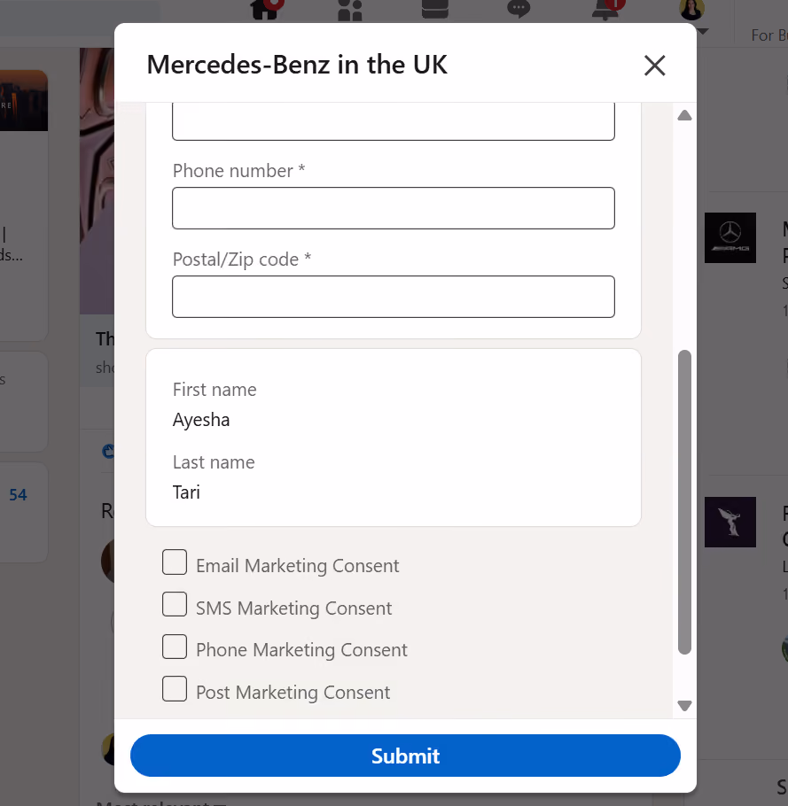This screenshot has width=788, height=806.
Task: Click the partially visible field above Phone number
Action: 394,121
